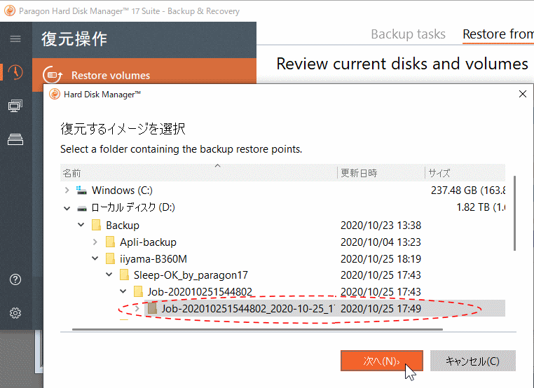The width and height of the screenshot is (534, 388).
Task: Sort by the 更新日時 column header
Action: (x=359, y=173)
